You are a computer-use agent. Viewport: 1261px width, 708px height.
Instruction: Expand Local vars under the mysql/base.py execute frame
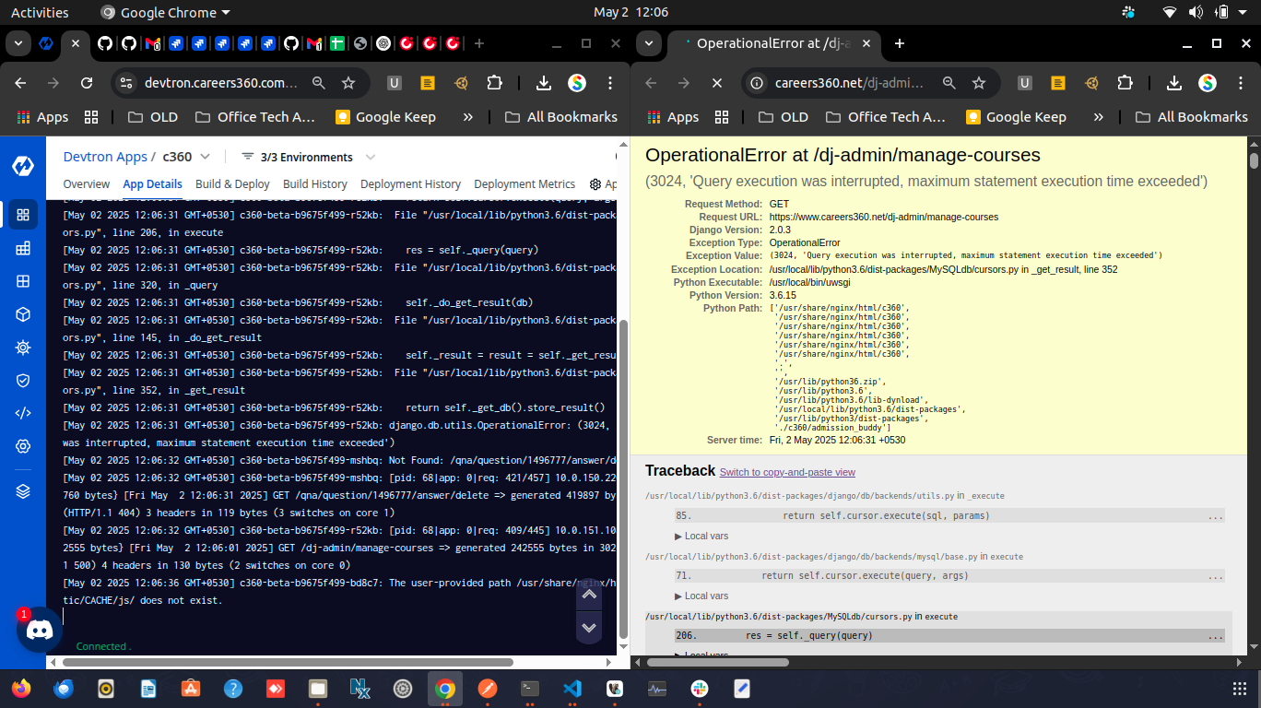[x=701, y=596]
